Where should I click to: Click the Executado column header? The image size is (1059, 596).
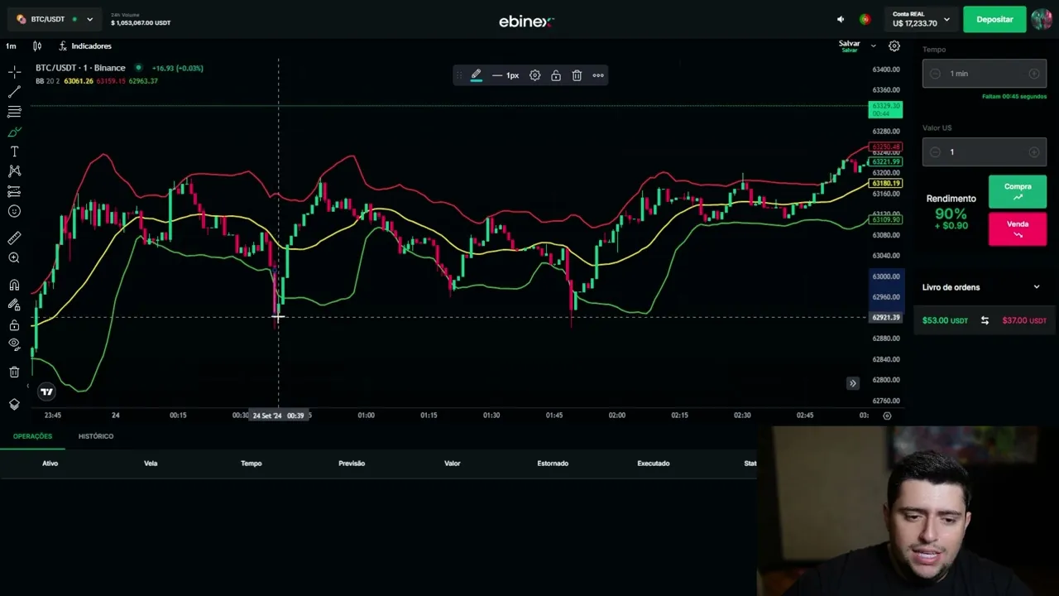click(654, 464)
